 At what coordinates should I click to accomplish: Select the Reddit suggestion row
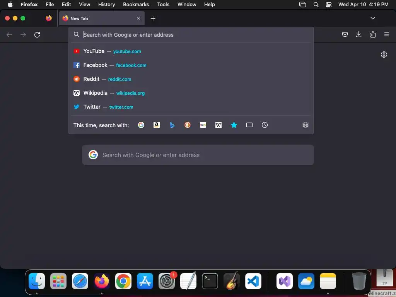(x=191, y=79)
